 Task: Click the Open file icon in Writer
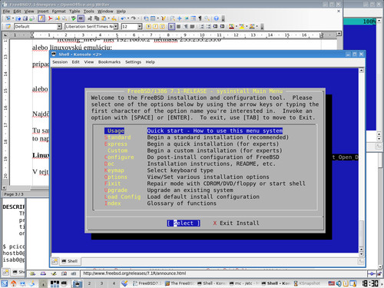point(18,18)
